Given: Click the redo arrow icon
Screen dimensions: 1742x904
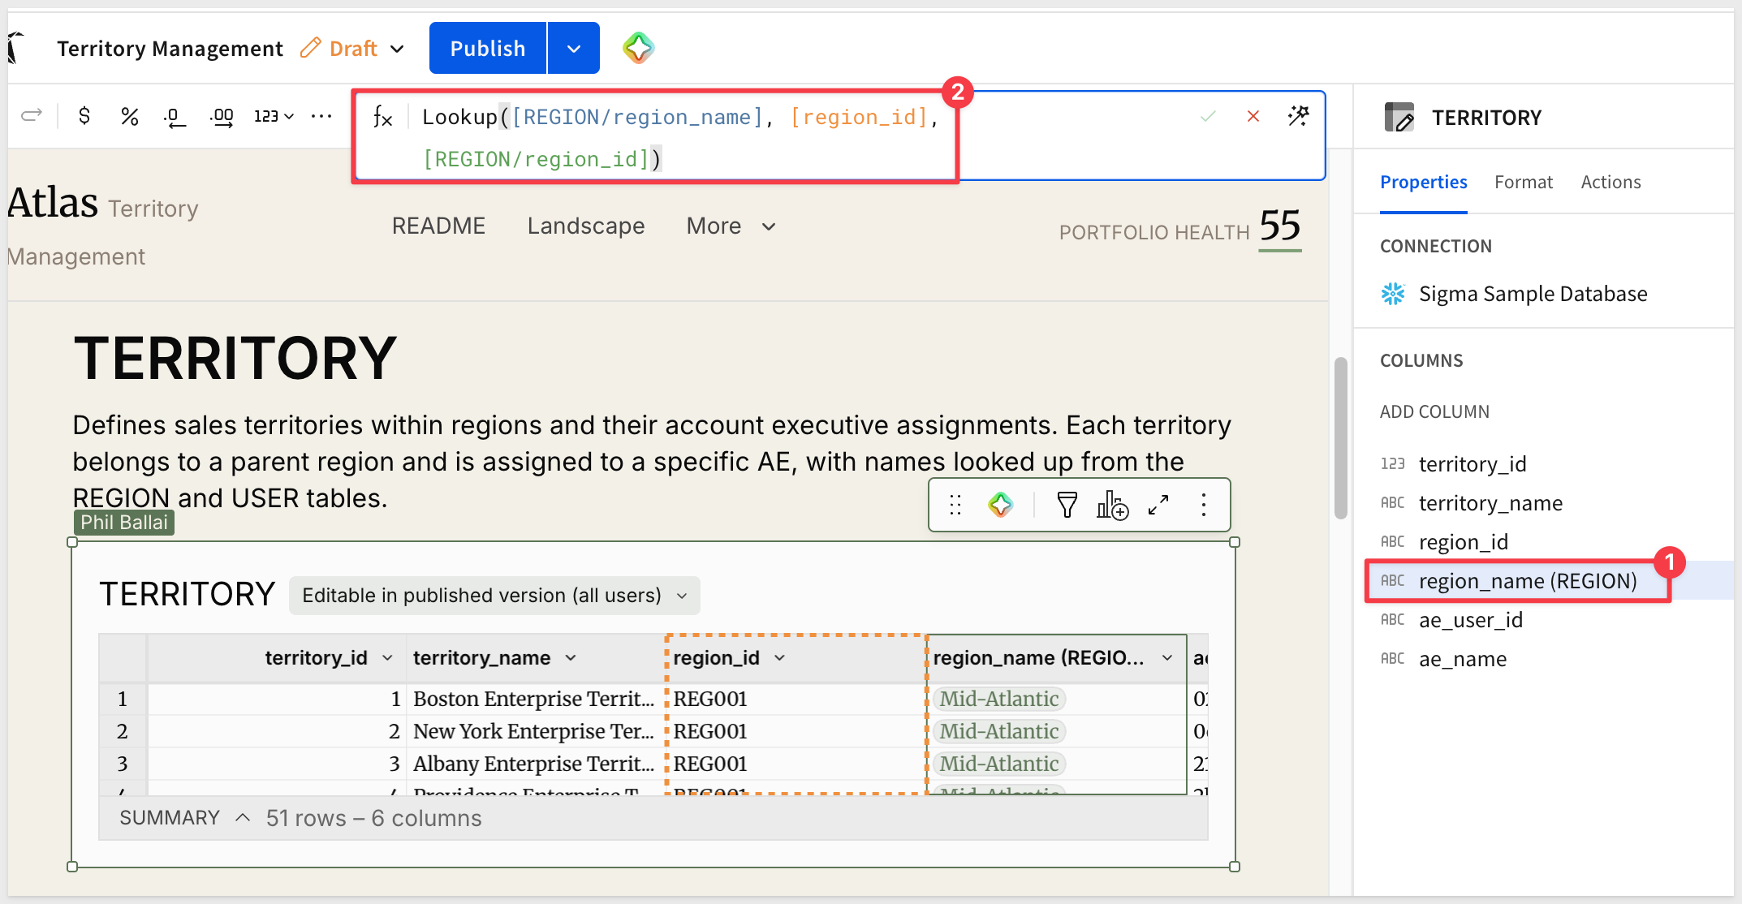Looking at the screenshot, I should [32, 116].
